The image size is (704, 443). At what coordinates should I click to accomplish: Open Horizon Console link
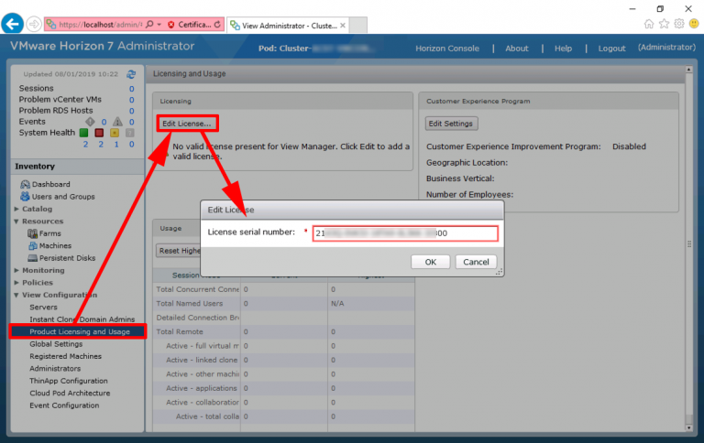click(x=447, y=49)
